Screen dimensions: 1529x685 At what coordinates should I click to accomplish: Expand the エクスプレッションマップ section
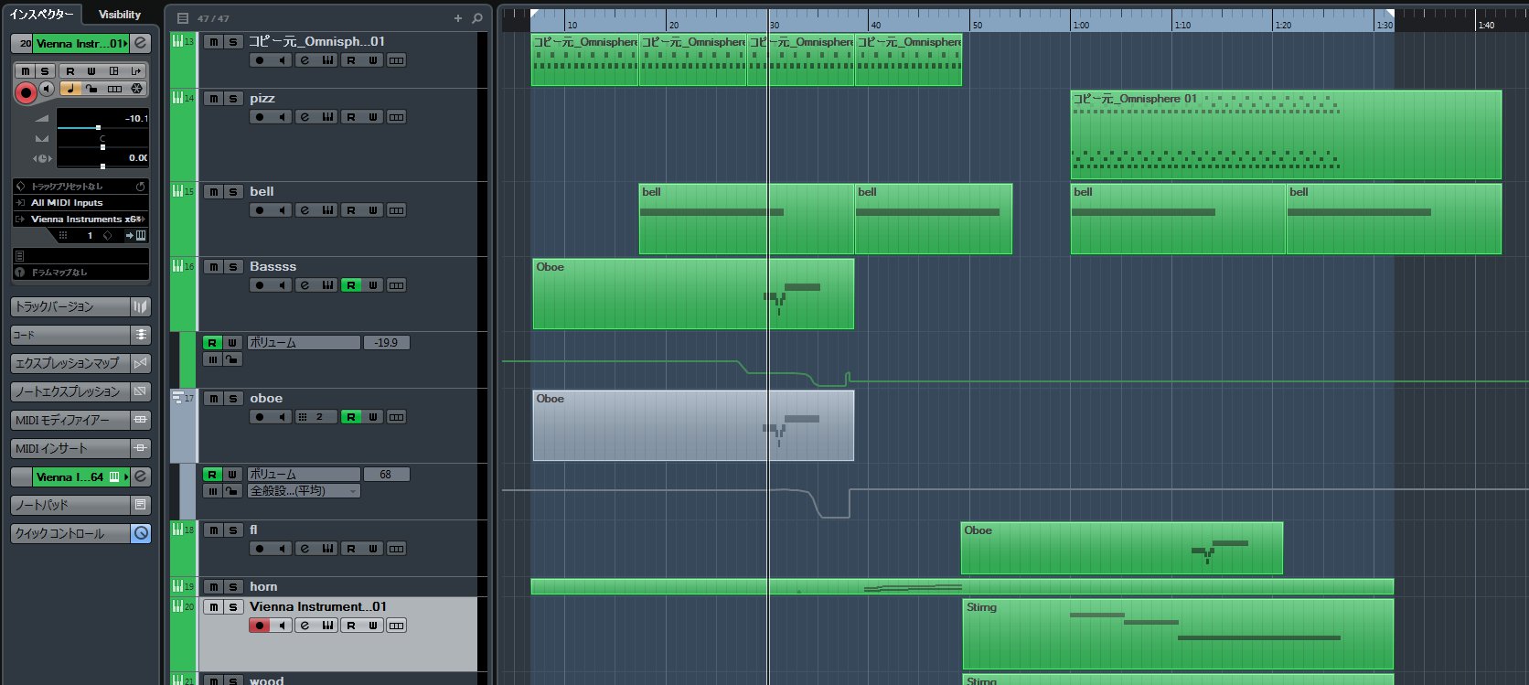click(x=70, y=363)
